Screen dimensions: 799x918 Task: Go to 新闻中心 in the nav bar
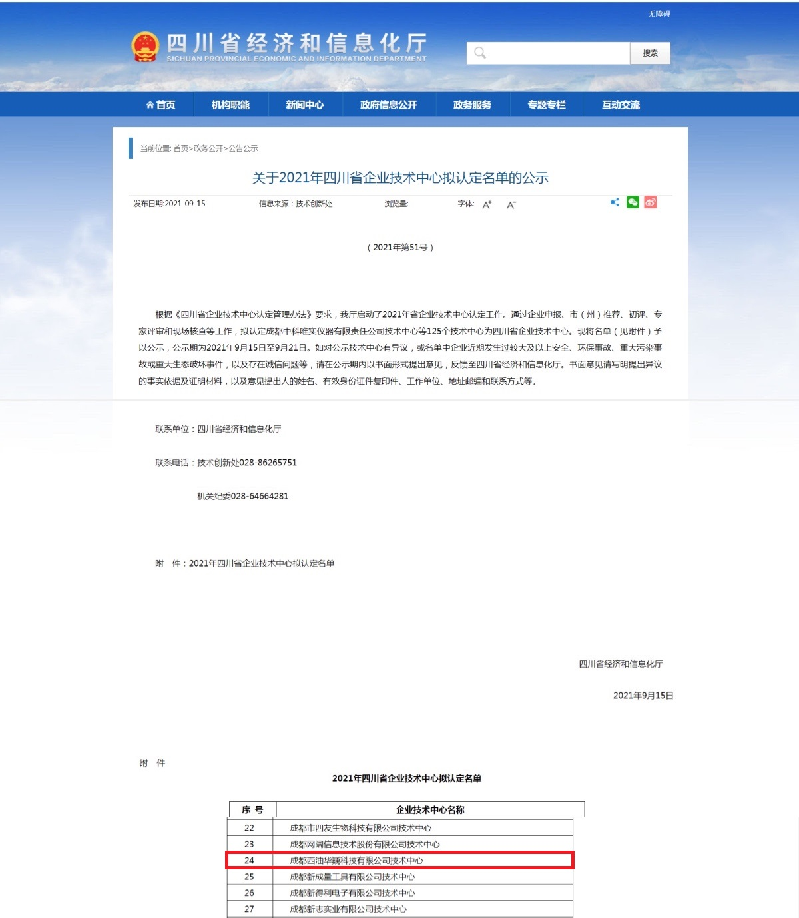click(305, 105)
